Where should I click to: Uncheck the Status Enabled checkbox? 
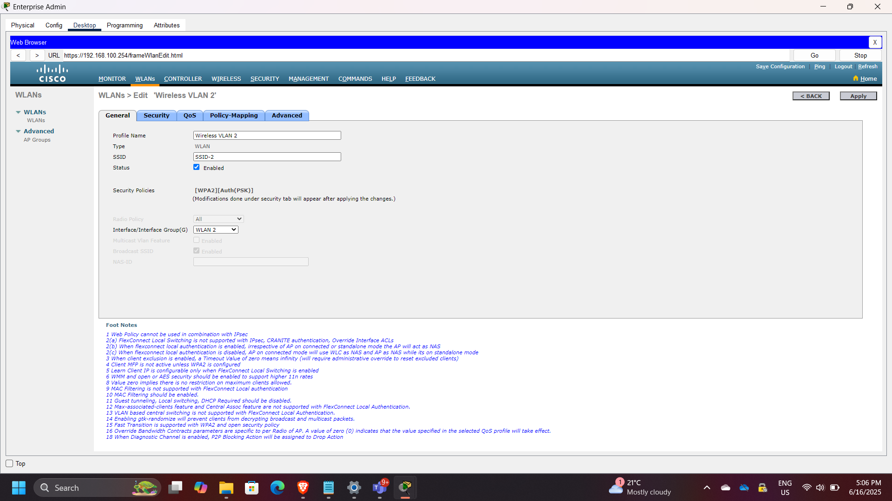tap(196, 167)
